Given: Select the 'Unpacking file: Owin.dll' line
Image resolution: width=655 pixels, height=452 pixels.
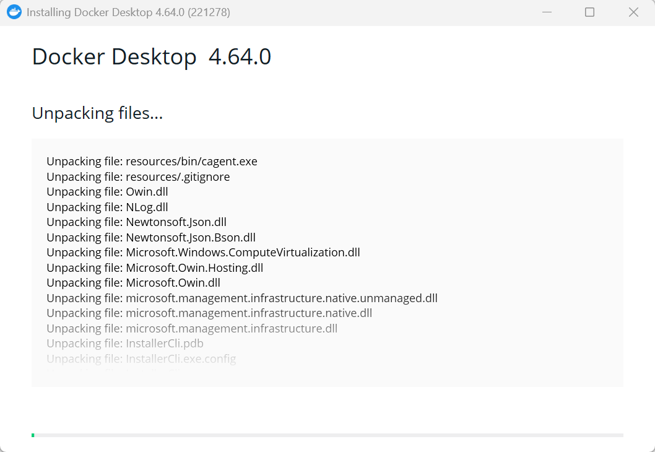Looking at the screenshot, I should click(x=107, y=192).
